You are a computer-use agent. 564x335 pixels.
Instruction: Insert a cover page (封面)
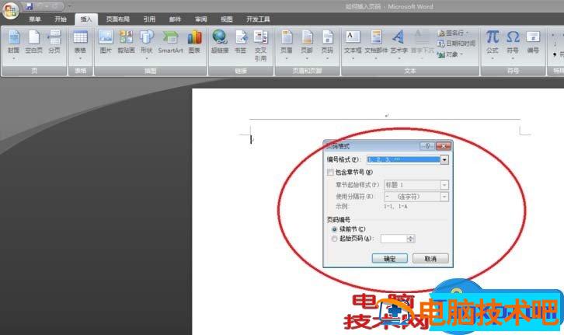[14, 45]
